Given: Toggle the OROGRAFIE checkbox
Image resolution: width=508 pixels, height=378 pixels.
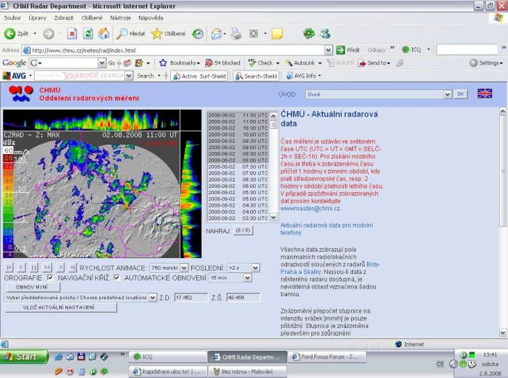Looking at the screenshot, I should point(50,278).
